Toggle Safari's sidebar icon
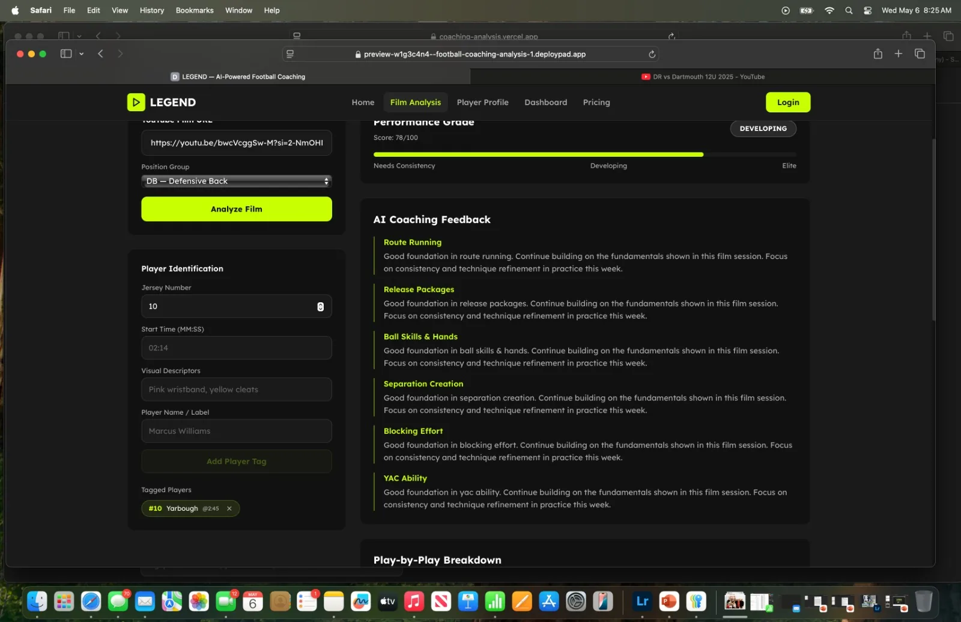This screenshot has width=961, height=622. [x=66, y=53]
